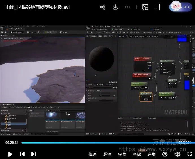Image resolution: width=195 pixels, height=159 pixels.
Task: Skip to the previous video
Action: tap(22, 154)
